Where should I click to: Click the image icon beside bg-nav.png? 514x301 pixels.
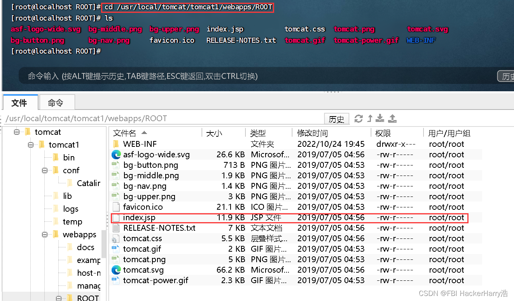point(116,186)
